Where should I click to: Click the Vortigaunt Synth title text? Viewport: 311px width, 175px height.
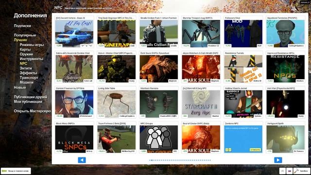[x=276, y=123]
